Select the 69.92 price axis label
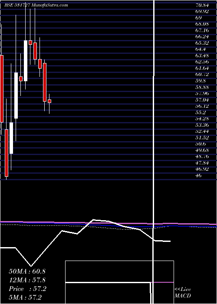The image size is (217, 304). point(202,11)
